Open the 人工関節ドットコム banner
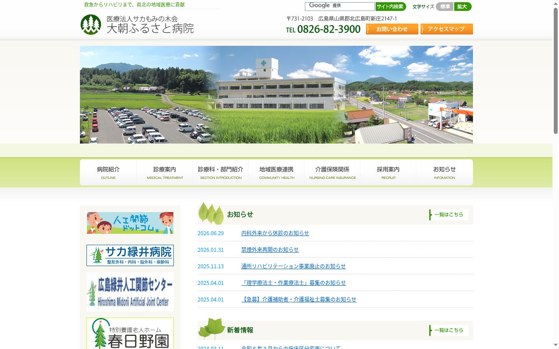 point(130,223)
